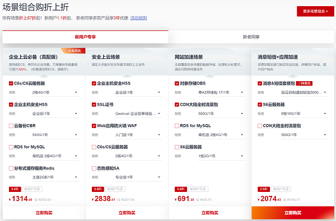Open CDN 500G/1年 dropdown in 消息短信+应用加速
Image resolution: width=336 pixels, height=221 pixels.
[x=304, y=135]
